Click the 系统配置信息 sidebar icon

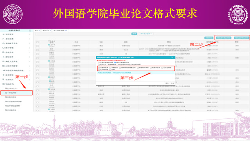coord(4,43)
